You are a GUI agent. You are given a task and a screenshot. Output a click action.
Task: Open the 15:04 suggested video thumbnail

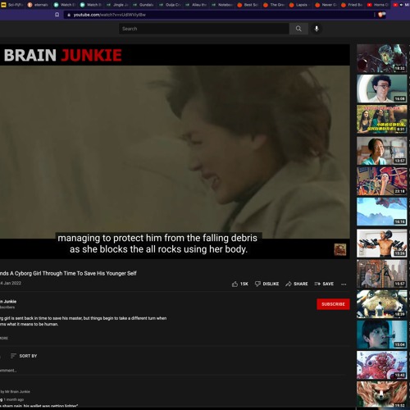(x=381, y=335)
